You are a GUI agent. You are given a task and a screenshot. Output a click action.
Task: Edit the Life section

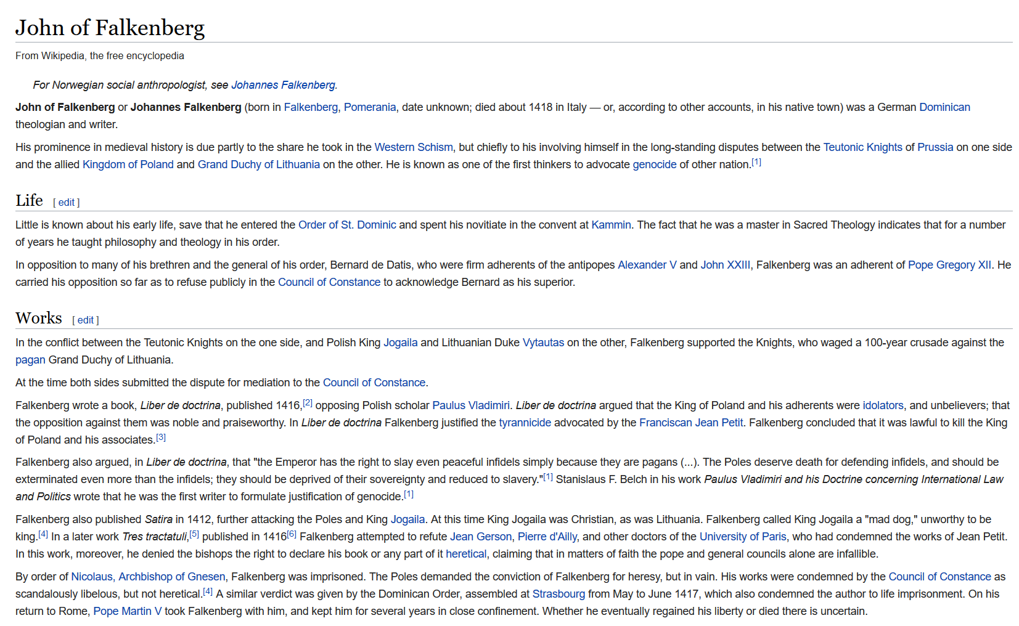[x=67, y=202]
